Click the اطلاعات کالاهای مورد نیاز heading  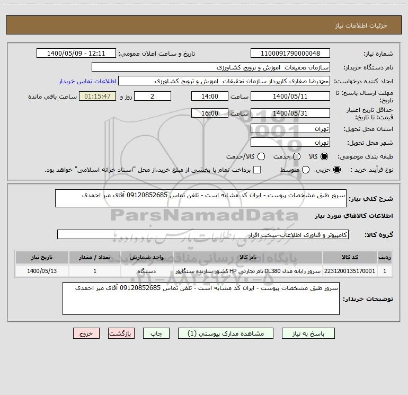(354, 216)
